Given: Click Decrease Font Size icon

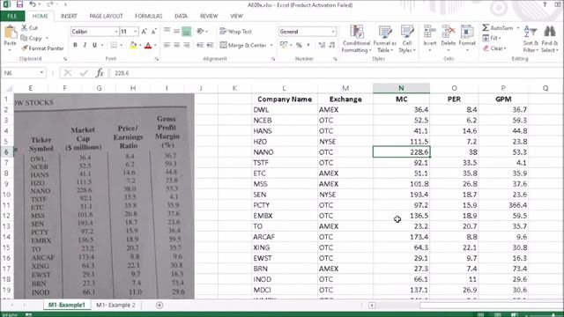Looking at the screenshot, I should click(153, 32).
